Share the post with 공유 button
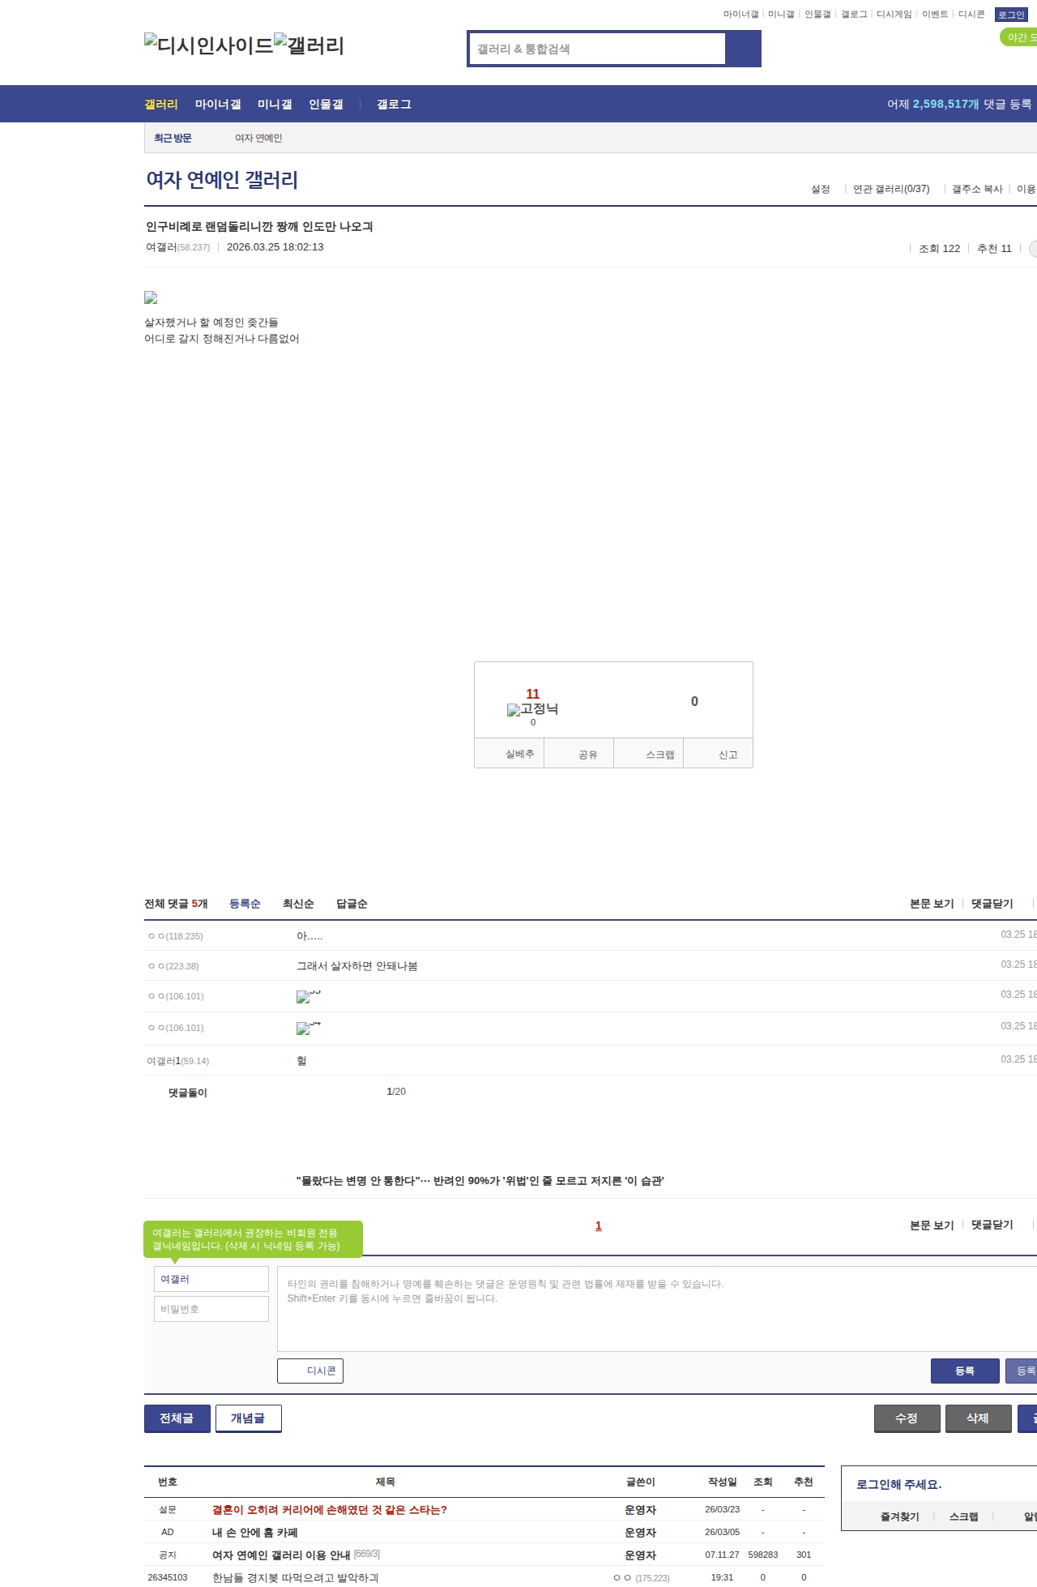 click(578, 754)
